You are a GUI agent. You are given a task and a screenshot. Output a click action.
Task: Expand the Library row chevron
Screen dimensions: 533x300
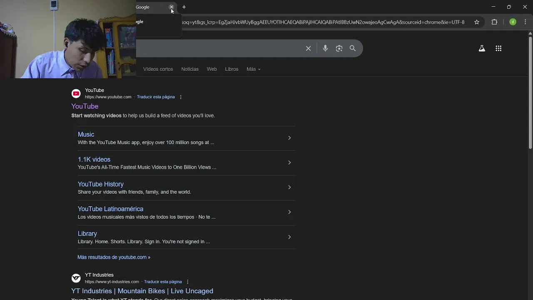(x=289, y=237)
